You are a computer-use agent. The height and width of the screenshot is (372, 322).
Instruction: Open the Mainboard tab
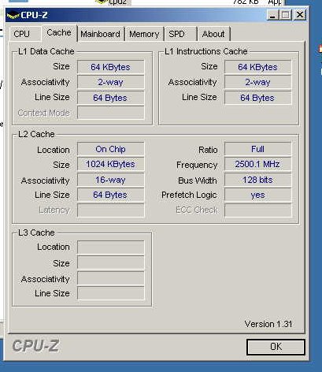(x=101, y=34)
